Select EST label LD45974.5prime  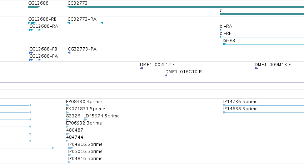click(101, 116)
